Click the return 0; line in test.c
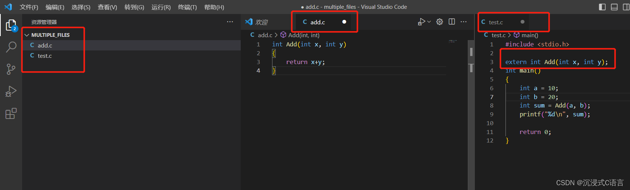The width and height of the screenshot is (630, 190). click(535, 132)
